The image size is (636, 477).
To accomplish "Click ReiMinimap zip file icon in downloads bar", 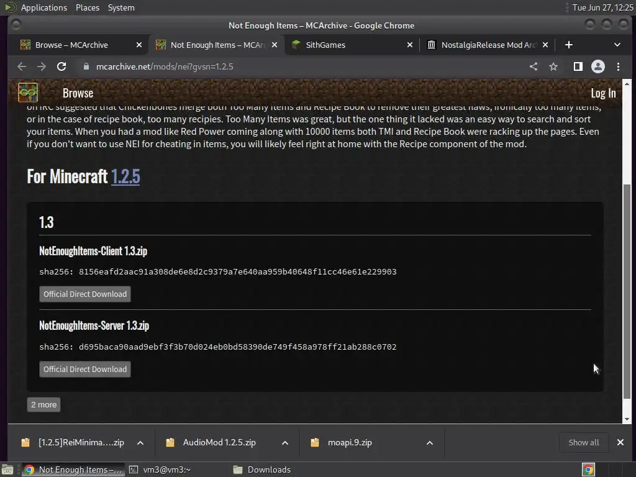I will [x=25, y=442].
